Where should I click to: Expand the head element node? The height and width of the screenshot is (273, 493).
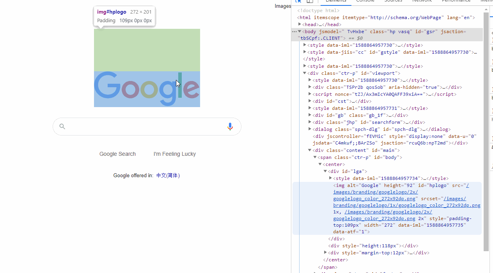300,24
